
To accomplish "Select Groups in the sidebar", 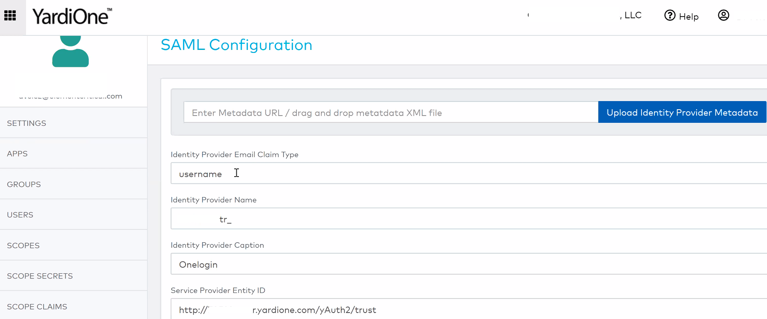I will pos(24,184).
